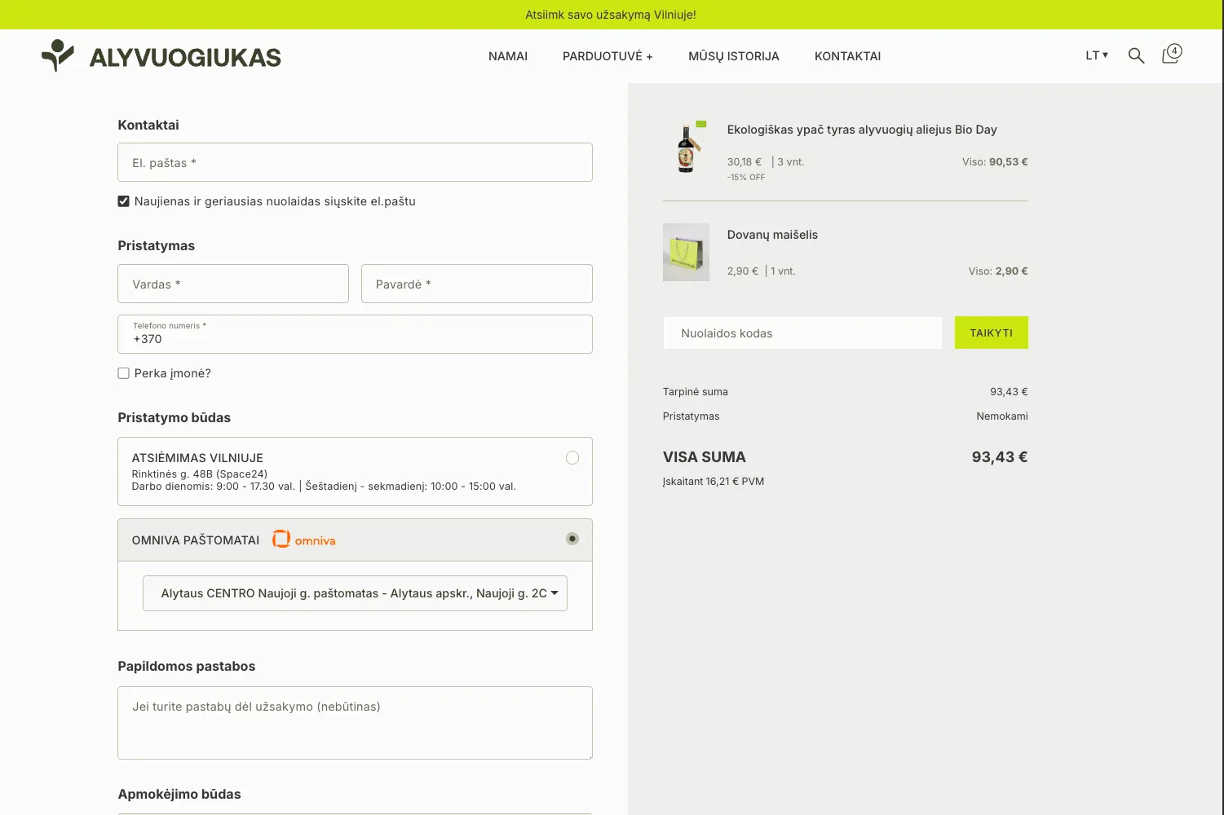Go to Namai menu item
Viewport: 1224px width, 815px height.
[508, 56]
